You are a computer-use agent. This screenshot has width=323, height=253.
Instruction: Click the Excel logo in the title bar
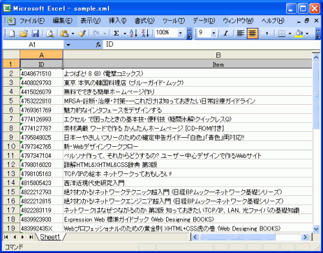coord(7,8)
